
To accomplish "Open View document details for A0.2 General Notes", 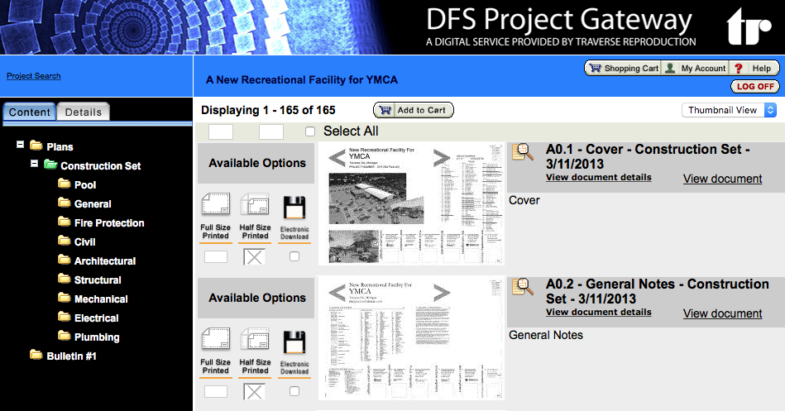I will click(x=599, y=312).
